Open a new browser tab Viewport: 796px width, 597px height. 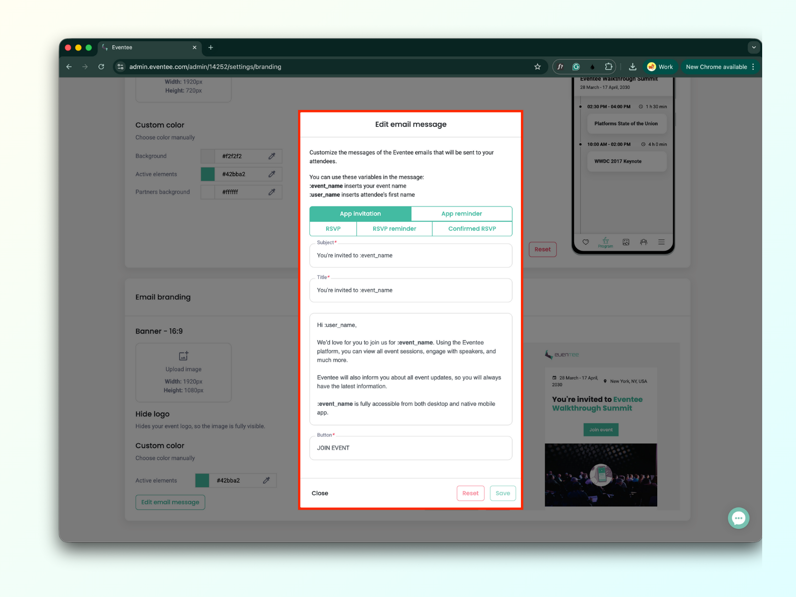pyautogui.click(x=211, y=48)
